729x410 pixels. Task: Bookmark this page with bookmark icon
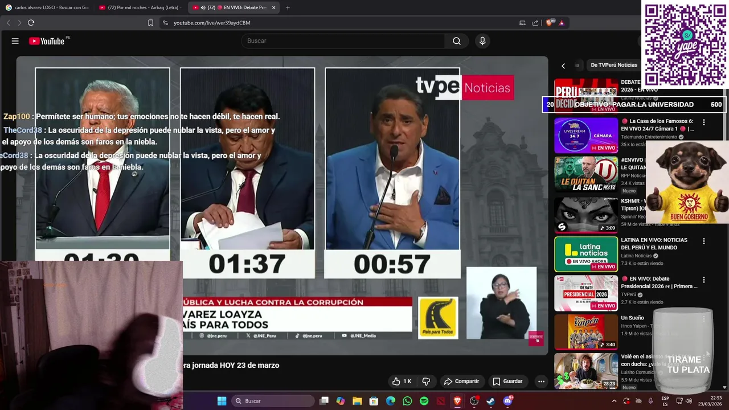coord(150,23)
